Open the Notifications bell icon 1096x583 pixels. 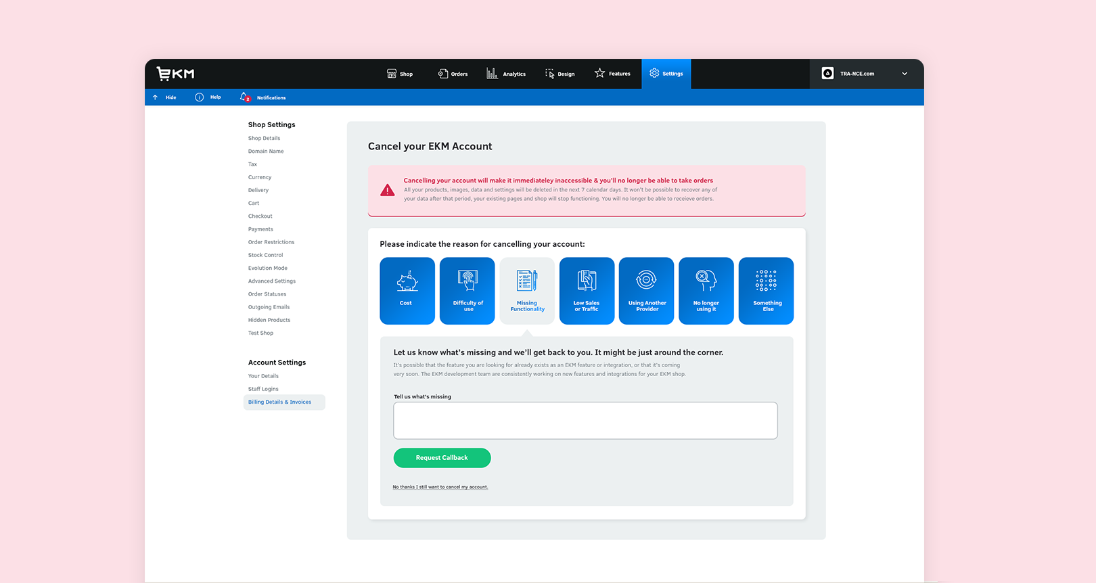click(245, 97)
